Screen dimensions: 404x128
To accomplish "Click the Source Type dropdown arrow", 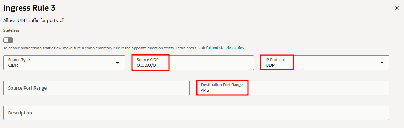I will tap(117, 63).
